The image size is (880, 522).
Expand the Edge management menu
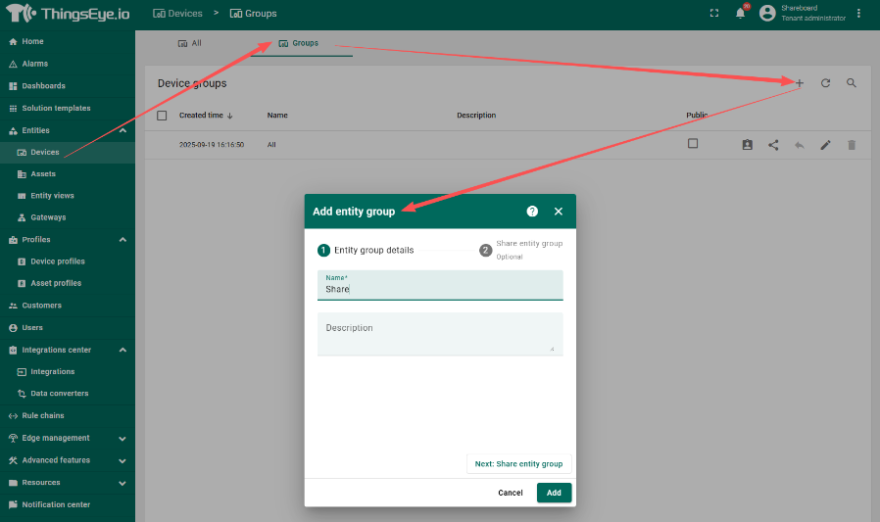122,438
